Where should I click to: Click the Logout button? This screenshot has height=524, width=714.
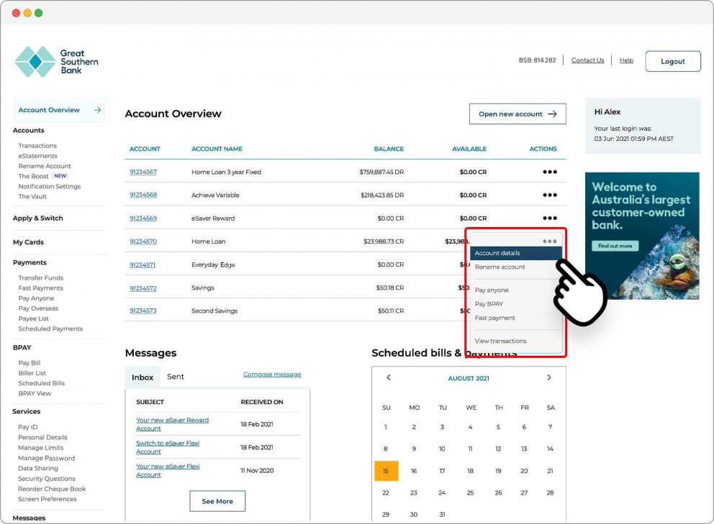(673, 61)
